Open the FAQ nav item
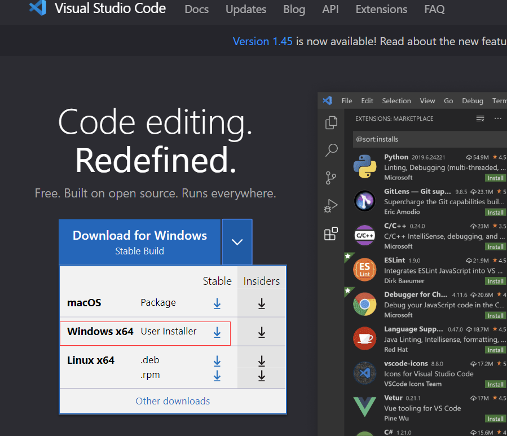This screenshot has height=436, width=507. click(x=435, y=9)
